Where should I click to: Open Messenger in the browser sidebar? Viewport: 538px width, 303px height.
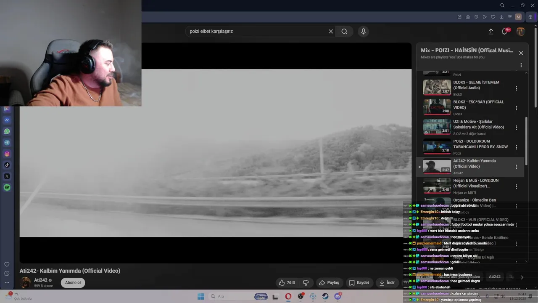click(x=7, y=120)
